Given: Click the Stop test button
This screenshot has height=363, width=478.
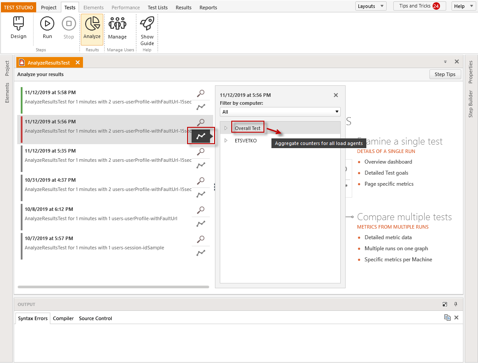Looking at the screenshot, I should coord(68,28).
